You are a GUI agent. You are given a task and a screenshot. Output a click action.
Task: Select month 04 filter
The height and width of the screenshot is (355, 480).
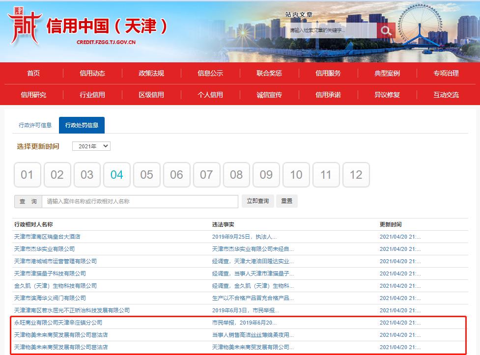(117, 175)
